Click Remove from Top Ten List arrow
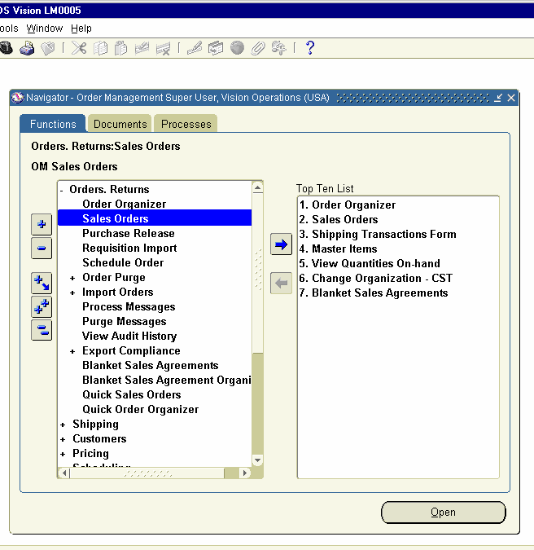The width and height of the screenshot is (534, 550). (x=281, y=283)
